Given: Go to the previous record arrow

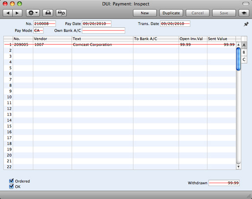Looking at the screenshot, I should point(8,13).
